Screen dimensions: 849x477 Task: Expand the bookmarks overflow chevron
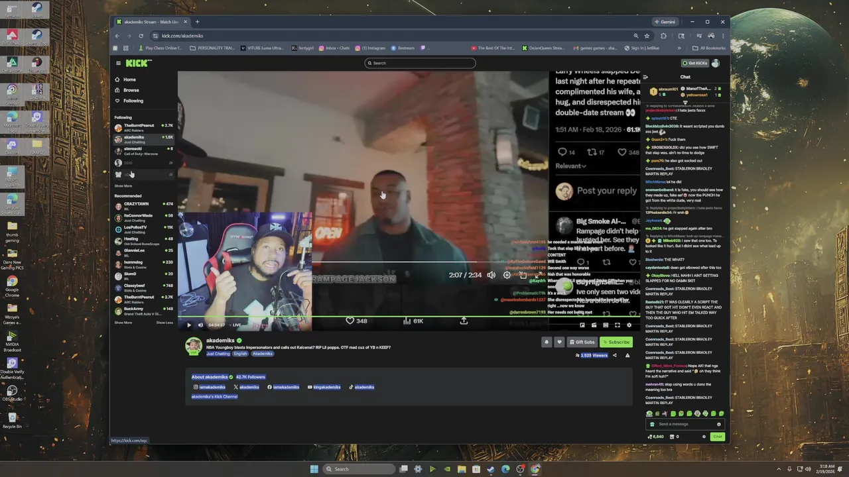[x=679, y=48]
